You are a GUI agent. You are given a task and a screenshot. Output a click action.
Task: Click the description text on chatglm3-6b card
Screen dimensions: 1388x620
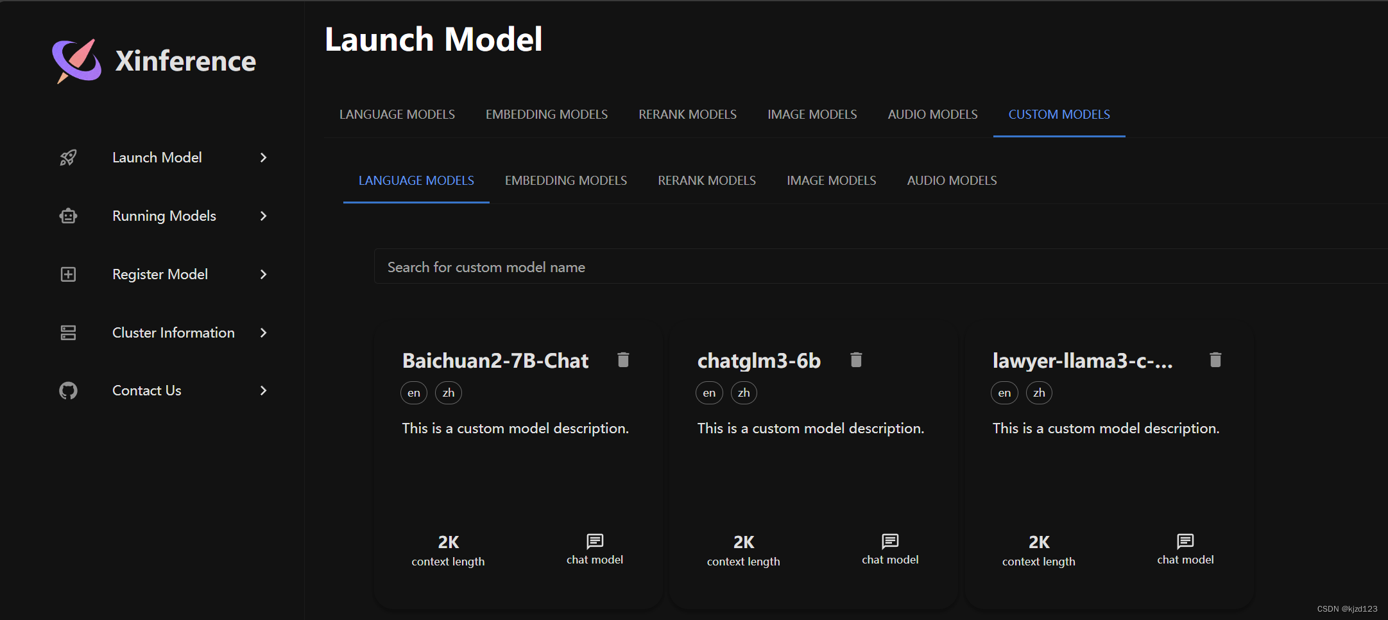coord(810,428)
